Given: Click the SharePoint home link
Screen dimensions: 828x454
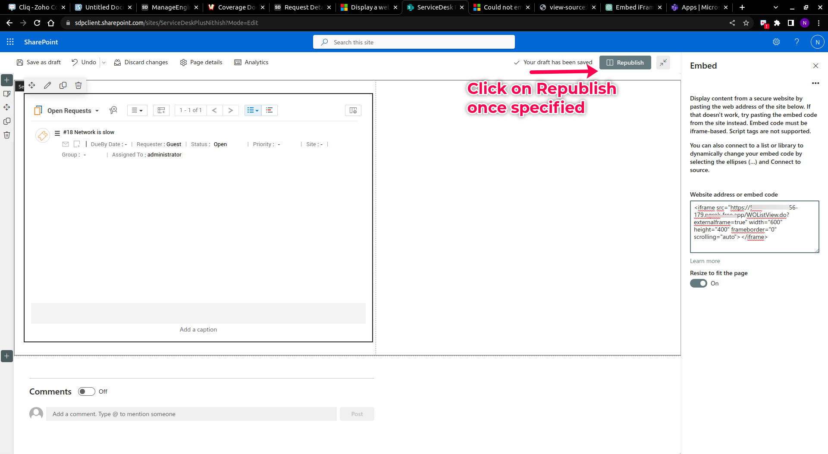Looking at the screenshot, I should tap(41, 42).
